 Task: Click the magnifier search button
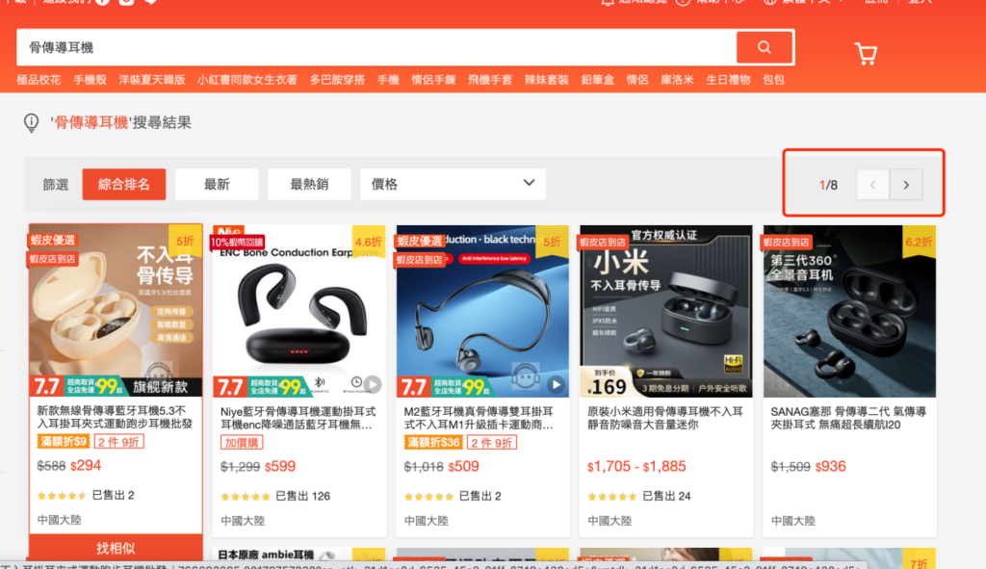tap(764, 47)
